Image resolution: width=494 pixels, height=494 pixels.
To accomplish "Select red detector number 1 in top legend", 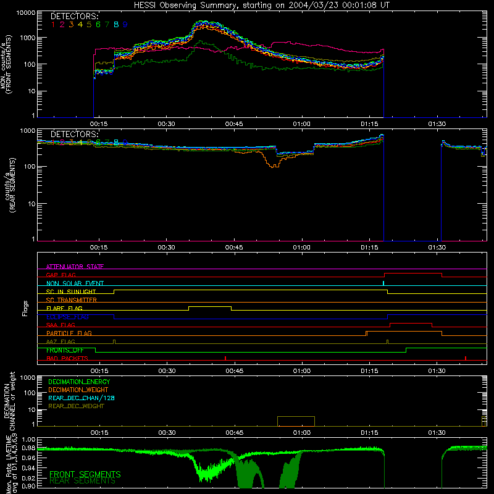I will (53, 25).
